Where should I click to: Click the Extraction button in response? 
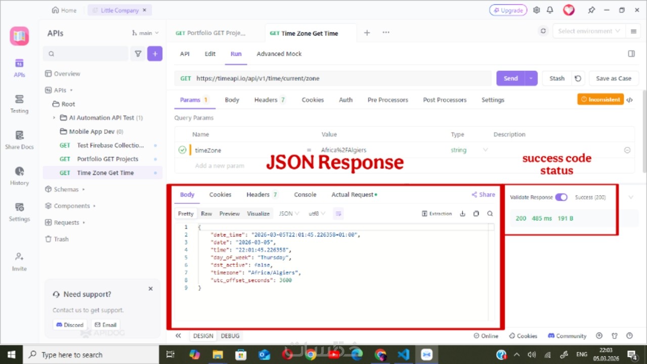coord(437,214)
